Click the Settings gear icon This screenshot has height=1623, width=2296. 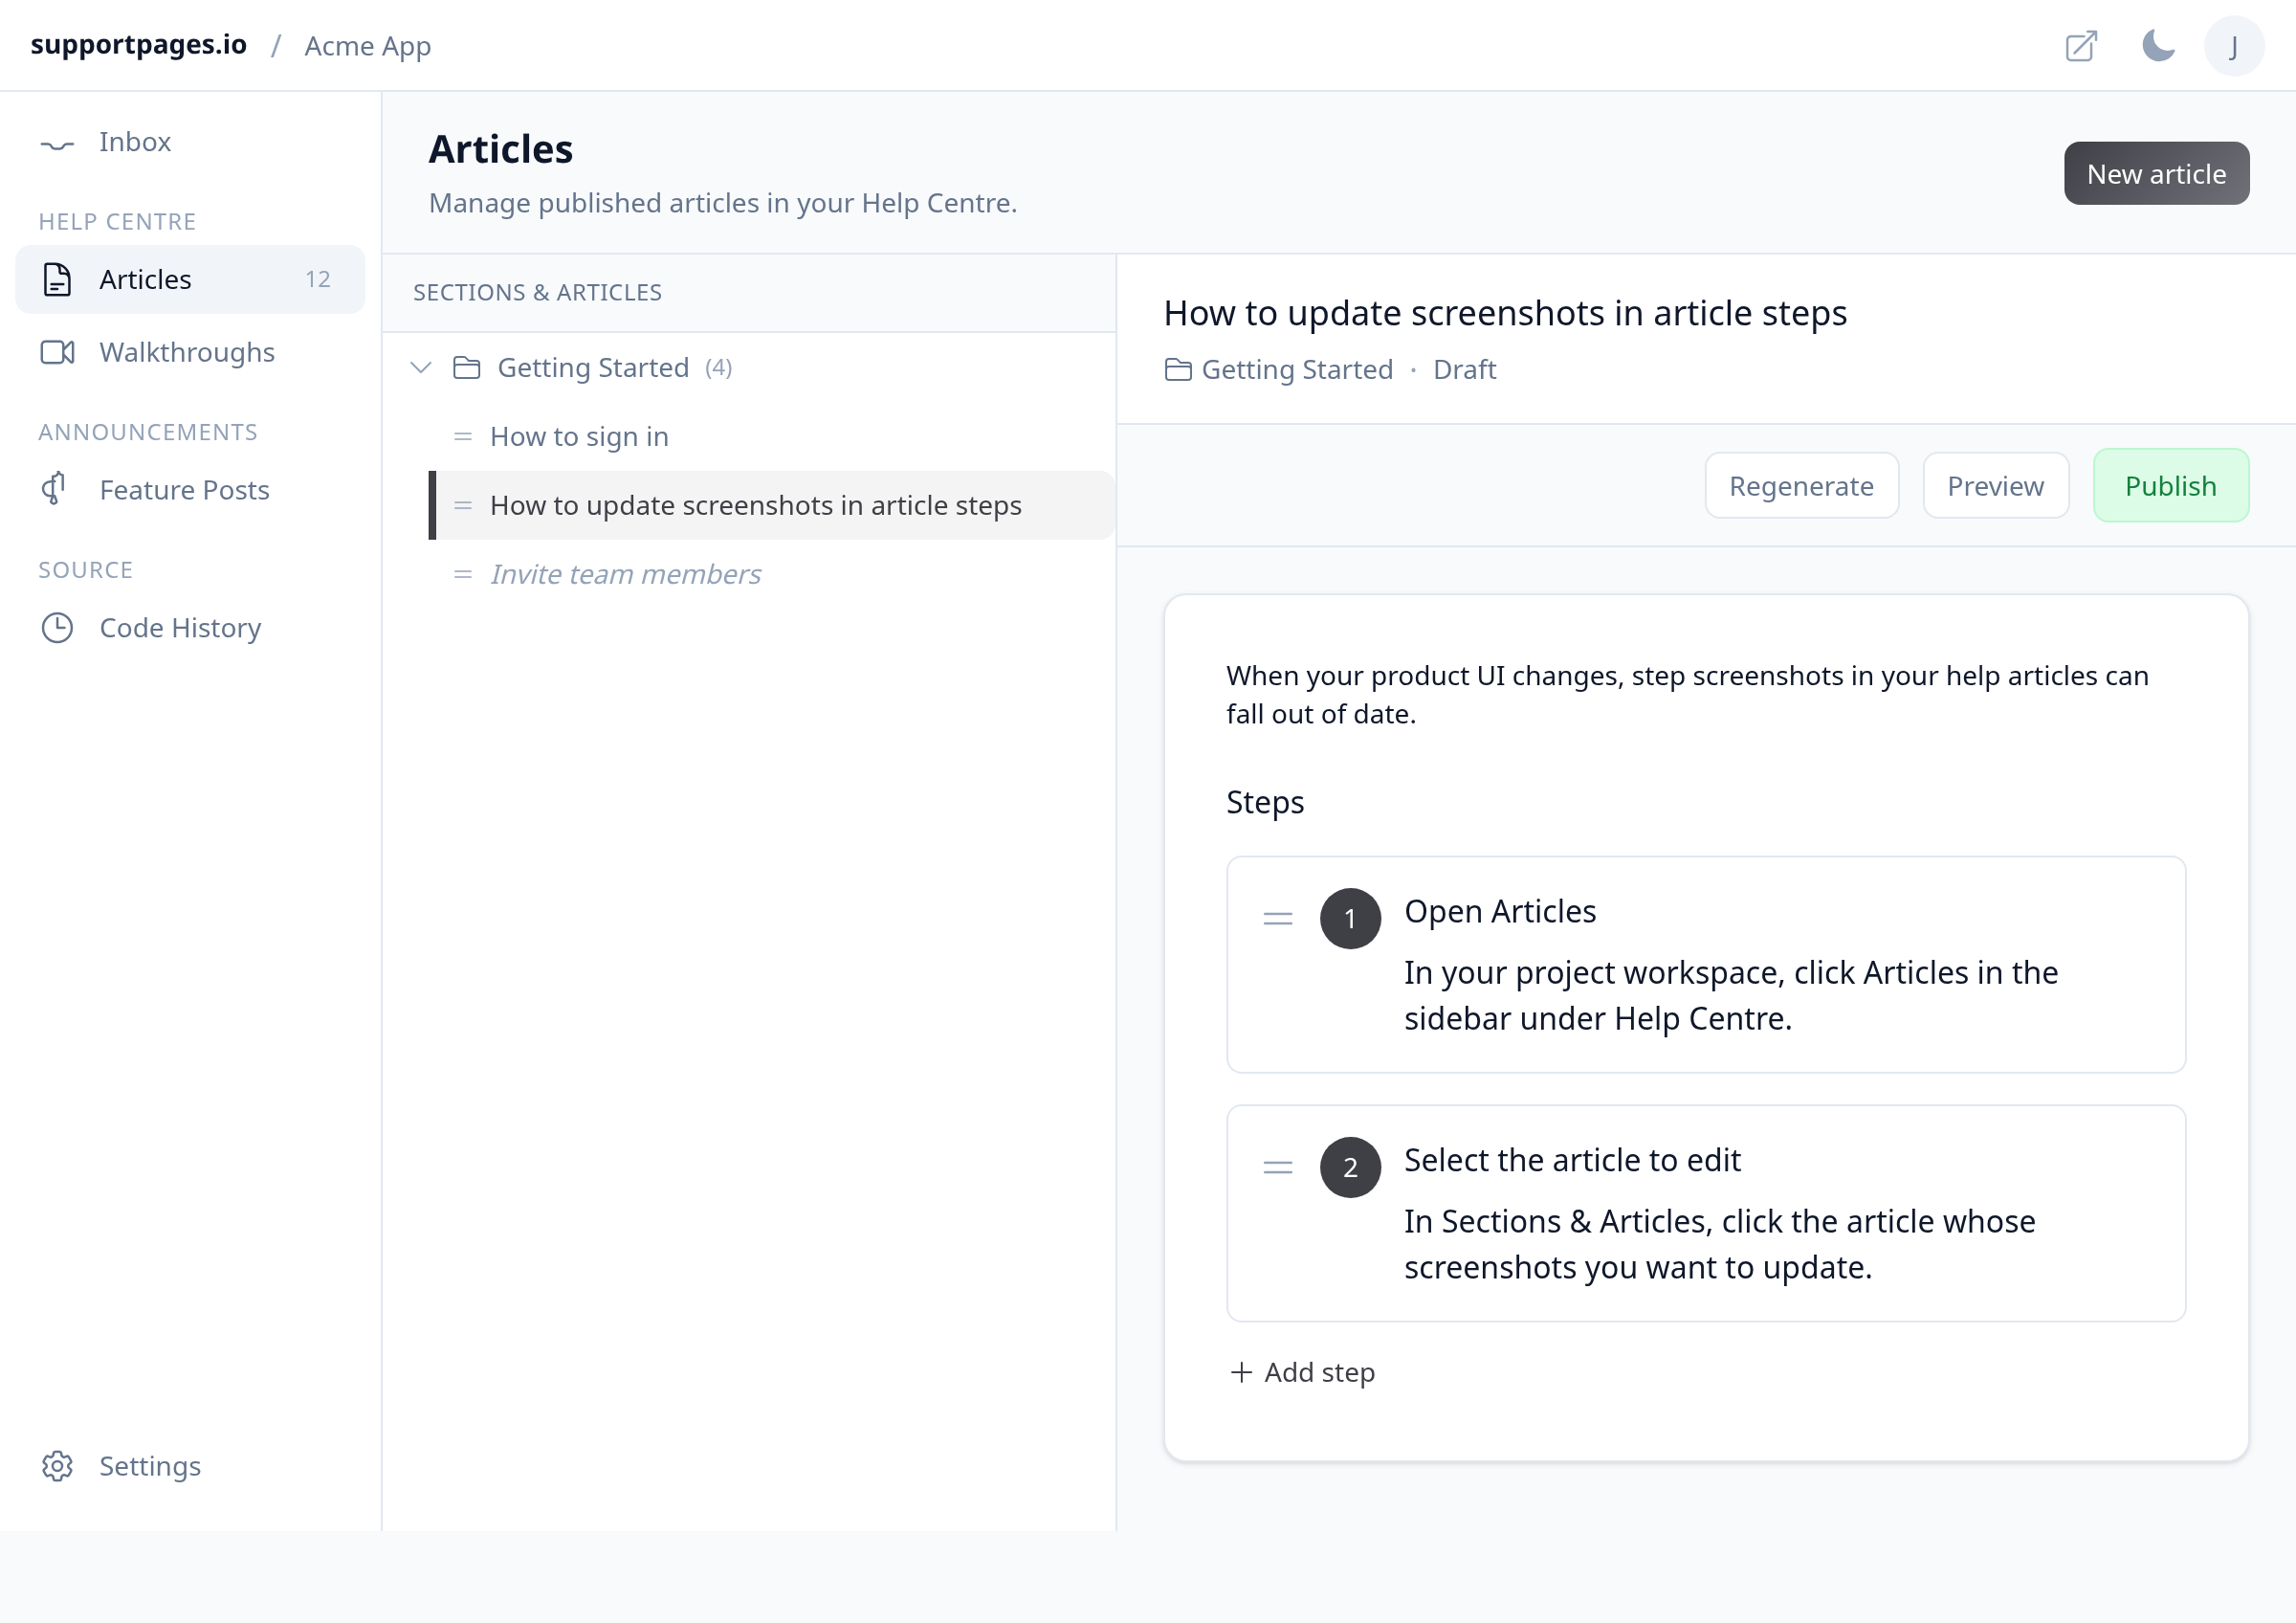tap(57, 1465)
